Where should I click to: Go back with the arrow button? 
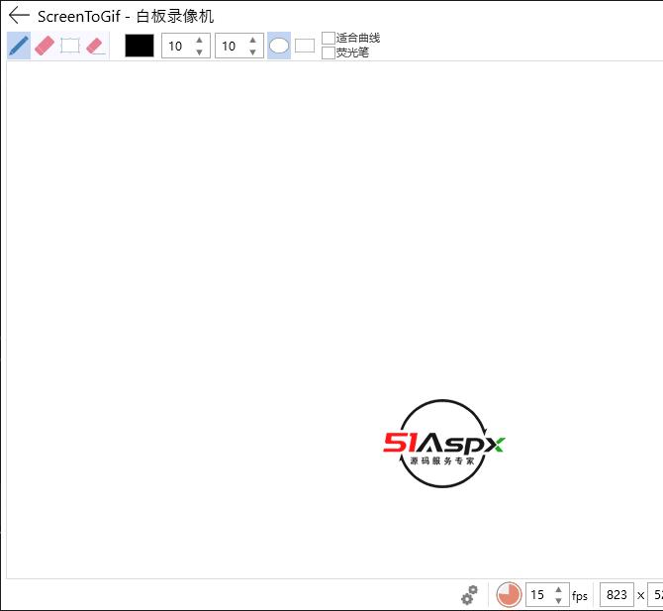[x=19, y=15]
